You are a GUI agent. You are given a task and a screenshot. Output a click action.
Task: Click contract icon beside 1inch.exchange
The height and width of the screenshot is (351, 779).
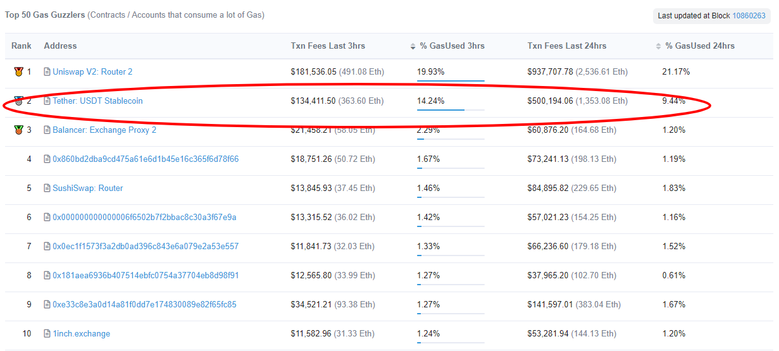click(47, 333)
